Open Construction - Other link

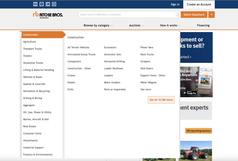[x=79, y=68]
